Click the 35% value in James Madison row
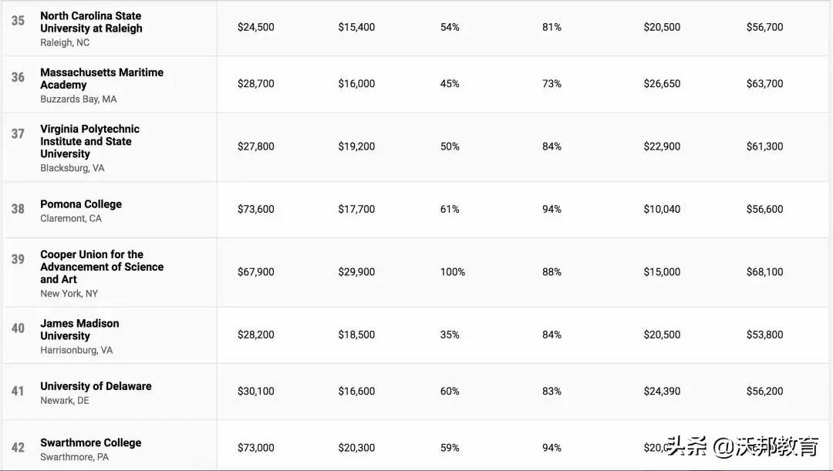Image resolution: width=833 pixels, height=471 pixels. (x=450, y=335)
